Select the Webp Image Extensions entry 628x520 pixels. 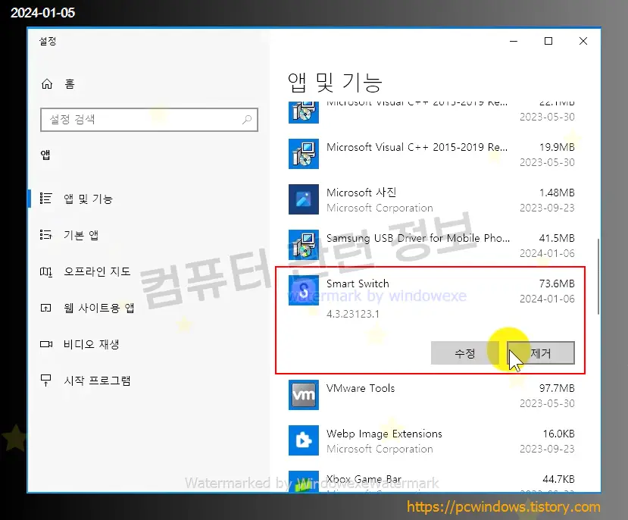tap(431, 440)
